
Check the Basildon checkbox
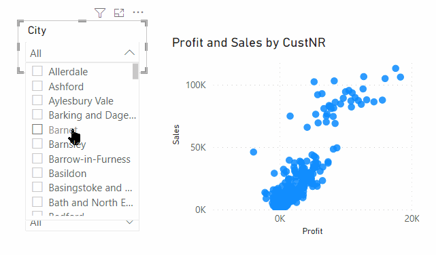[37, 173]
